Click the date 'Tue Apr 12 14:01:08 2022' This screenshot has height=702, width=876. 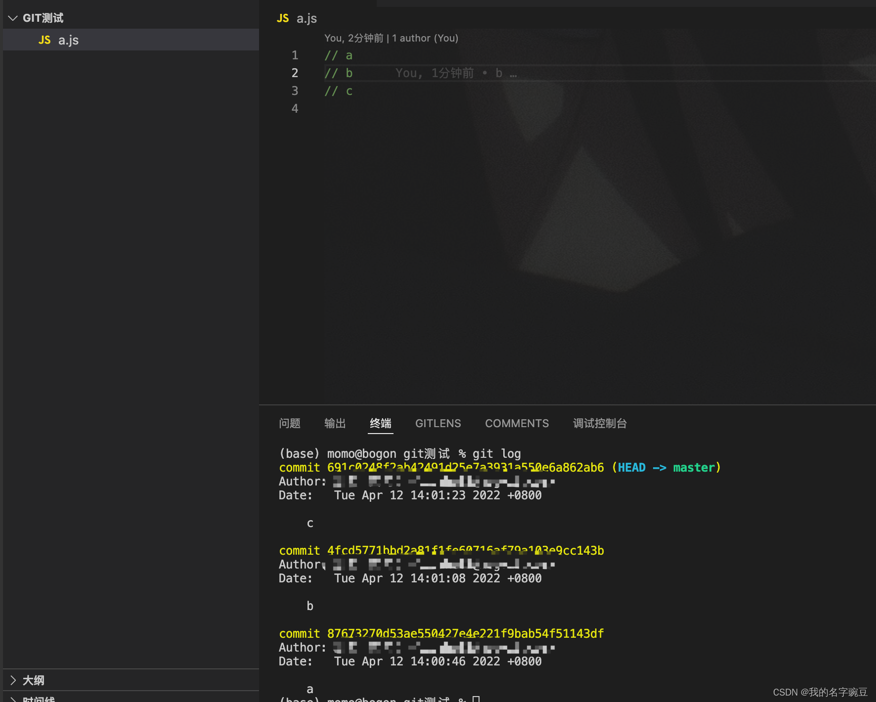point(417,578)
